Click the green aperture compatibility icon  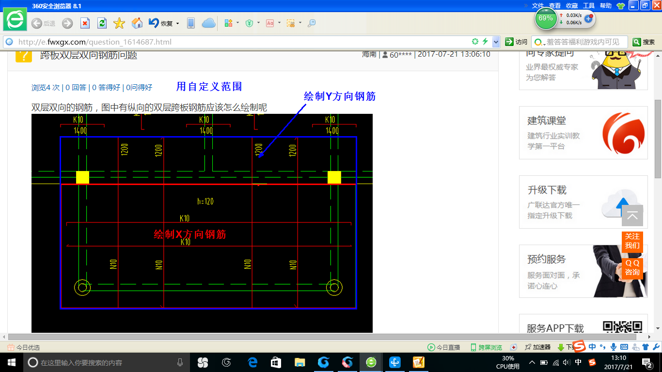(475, 42)
